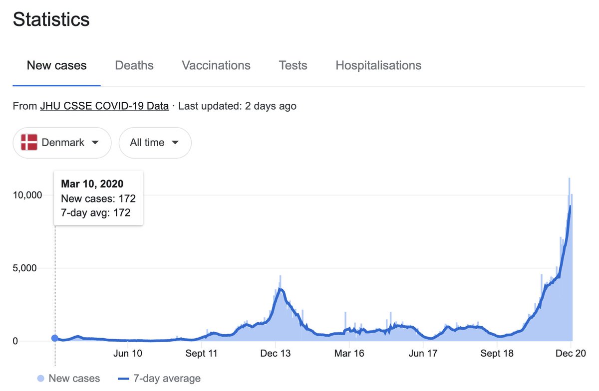Image resolution: width=599 pixels, height=391 pixels.
Task: Click the New cases legend dot
Action: coord(41,379)
